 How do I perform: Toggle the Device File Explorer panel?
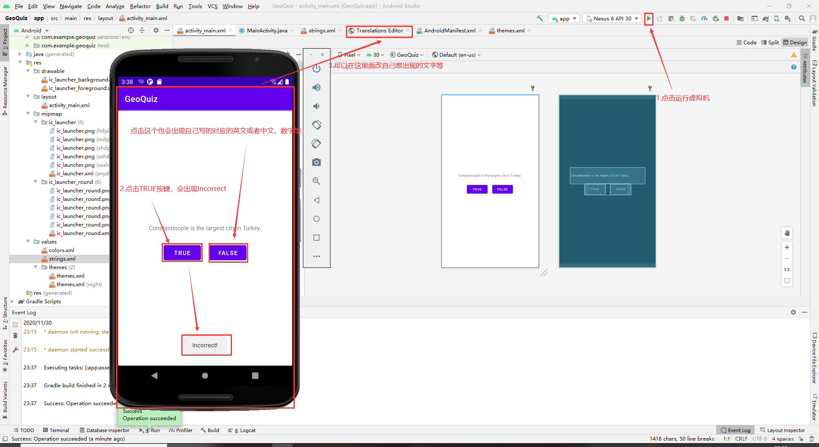click(814, 357)
